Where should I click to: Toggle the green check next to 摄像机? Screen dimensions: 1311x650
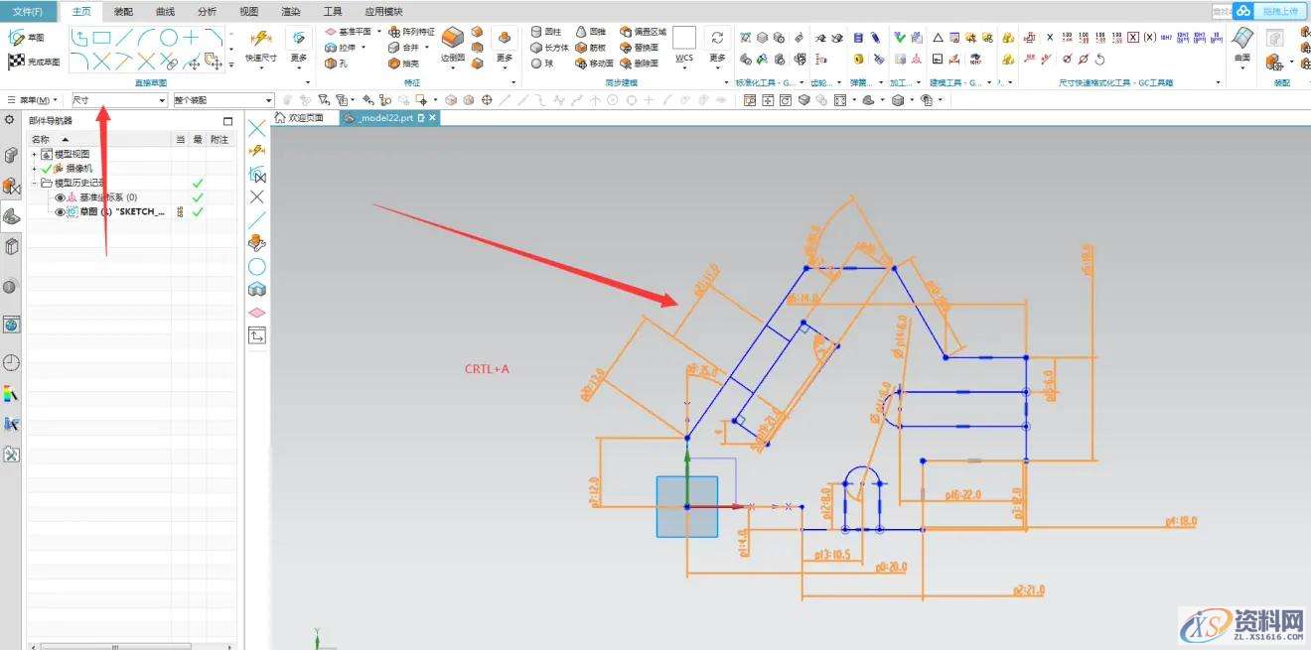[x=46, y=169]
